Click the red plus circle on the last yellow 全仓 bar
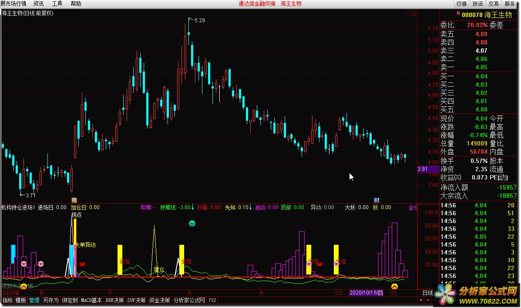521x308 pixels. (x=336, y=264)
